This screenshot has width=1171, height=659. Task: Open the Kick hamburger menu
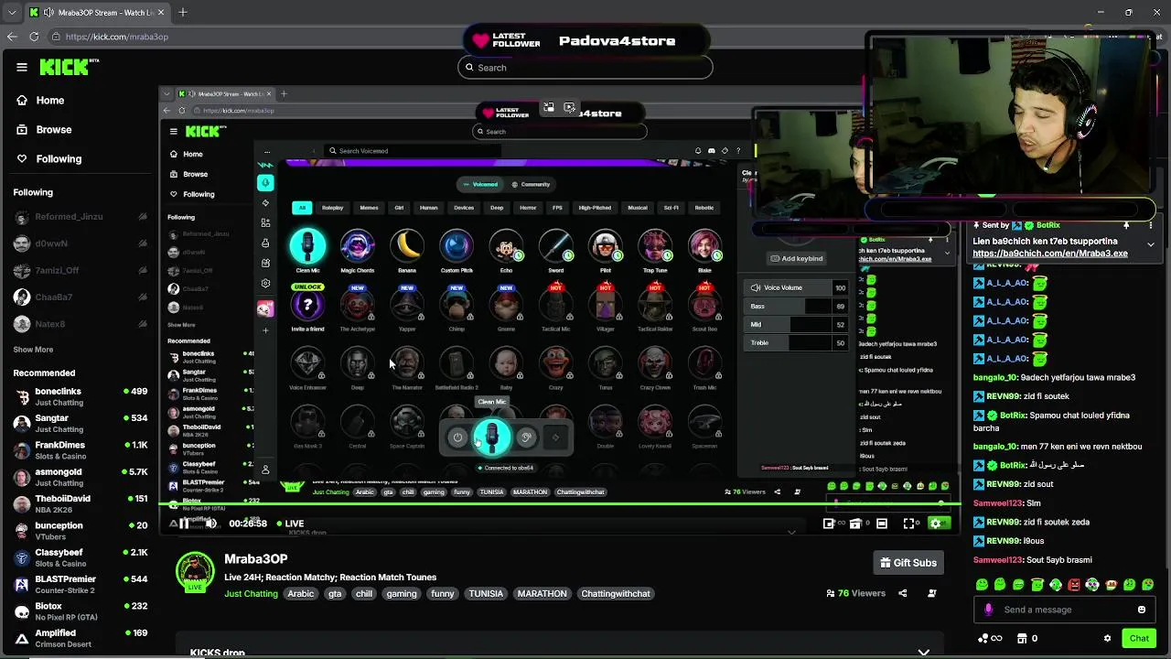(x=22, y=67)
